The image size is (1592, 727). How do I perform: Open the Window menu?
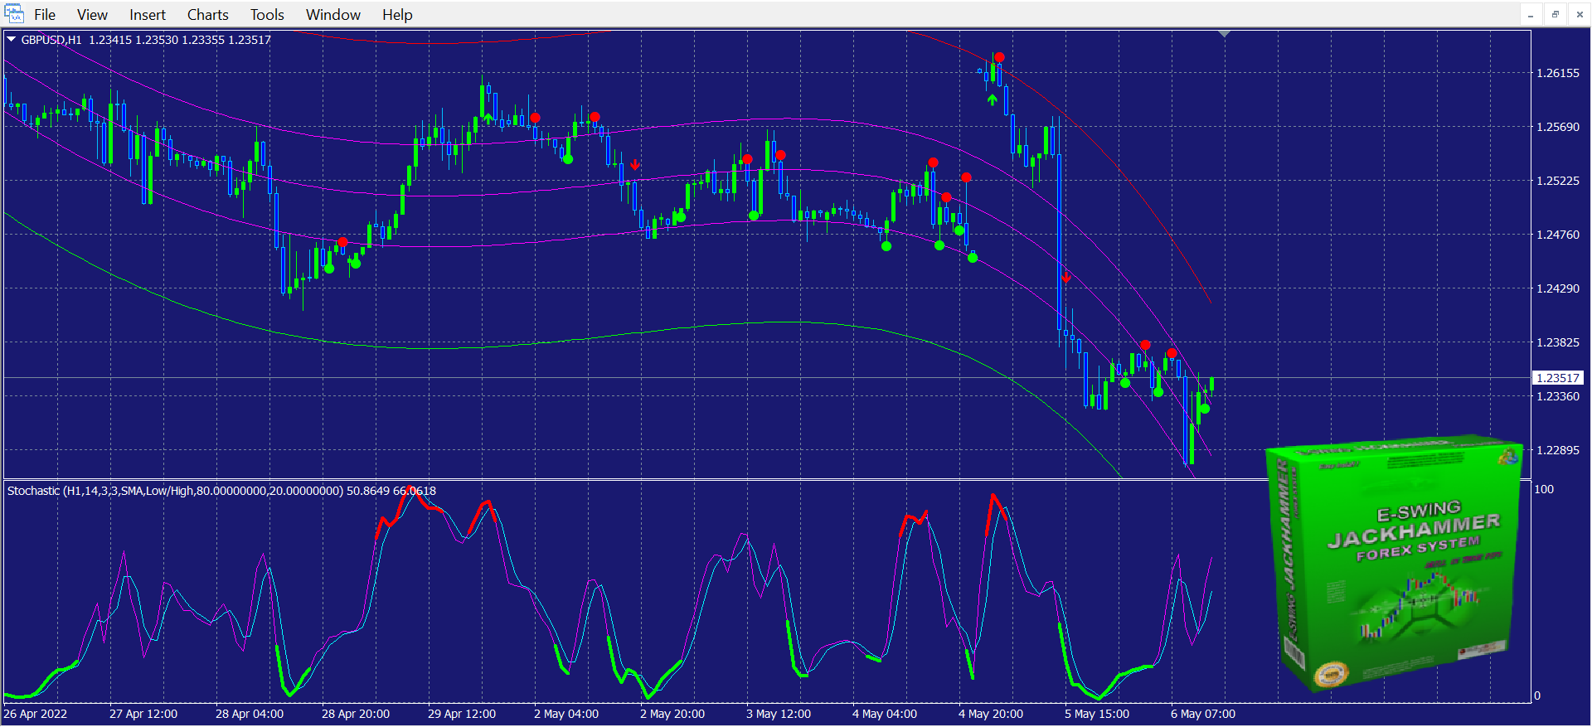click(x=333, y=15)
